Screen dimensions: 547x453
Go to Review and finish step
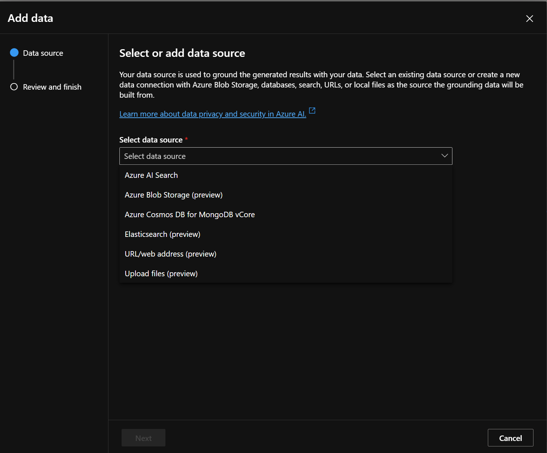point(52,87)
